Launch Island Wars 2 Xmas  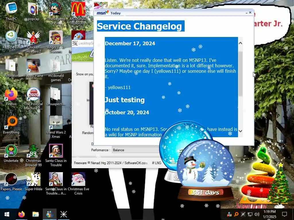[56, 127]
